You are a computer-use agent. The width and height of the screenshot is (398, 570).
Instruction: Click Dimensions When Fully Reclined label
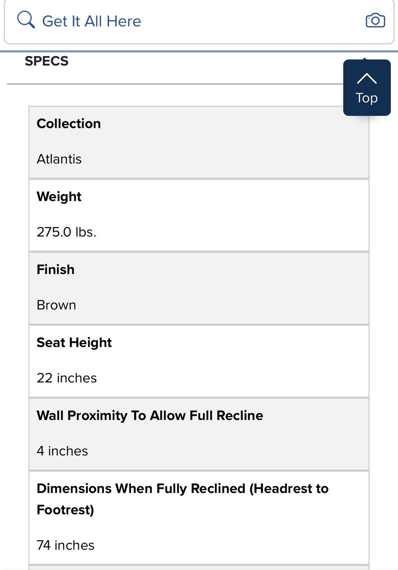coord(183,488)
